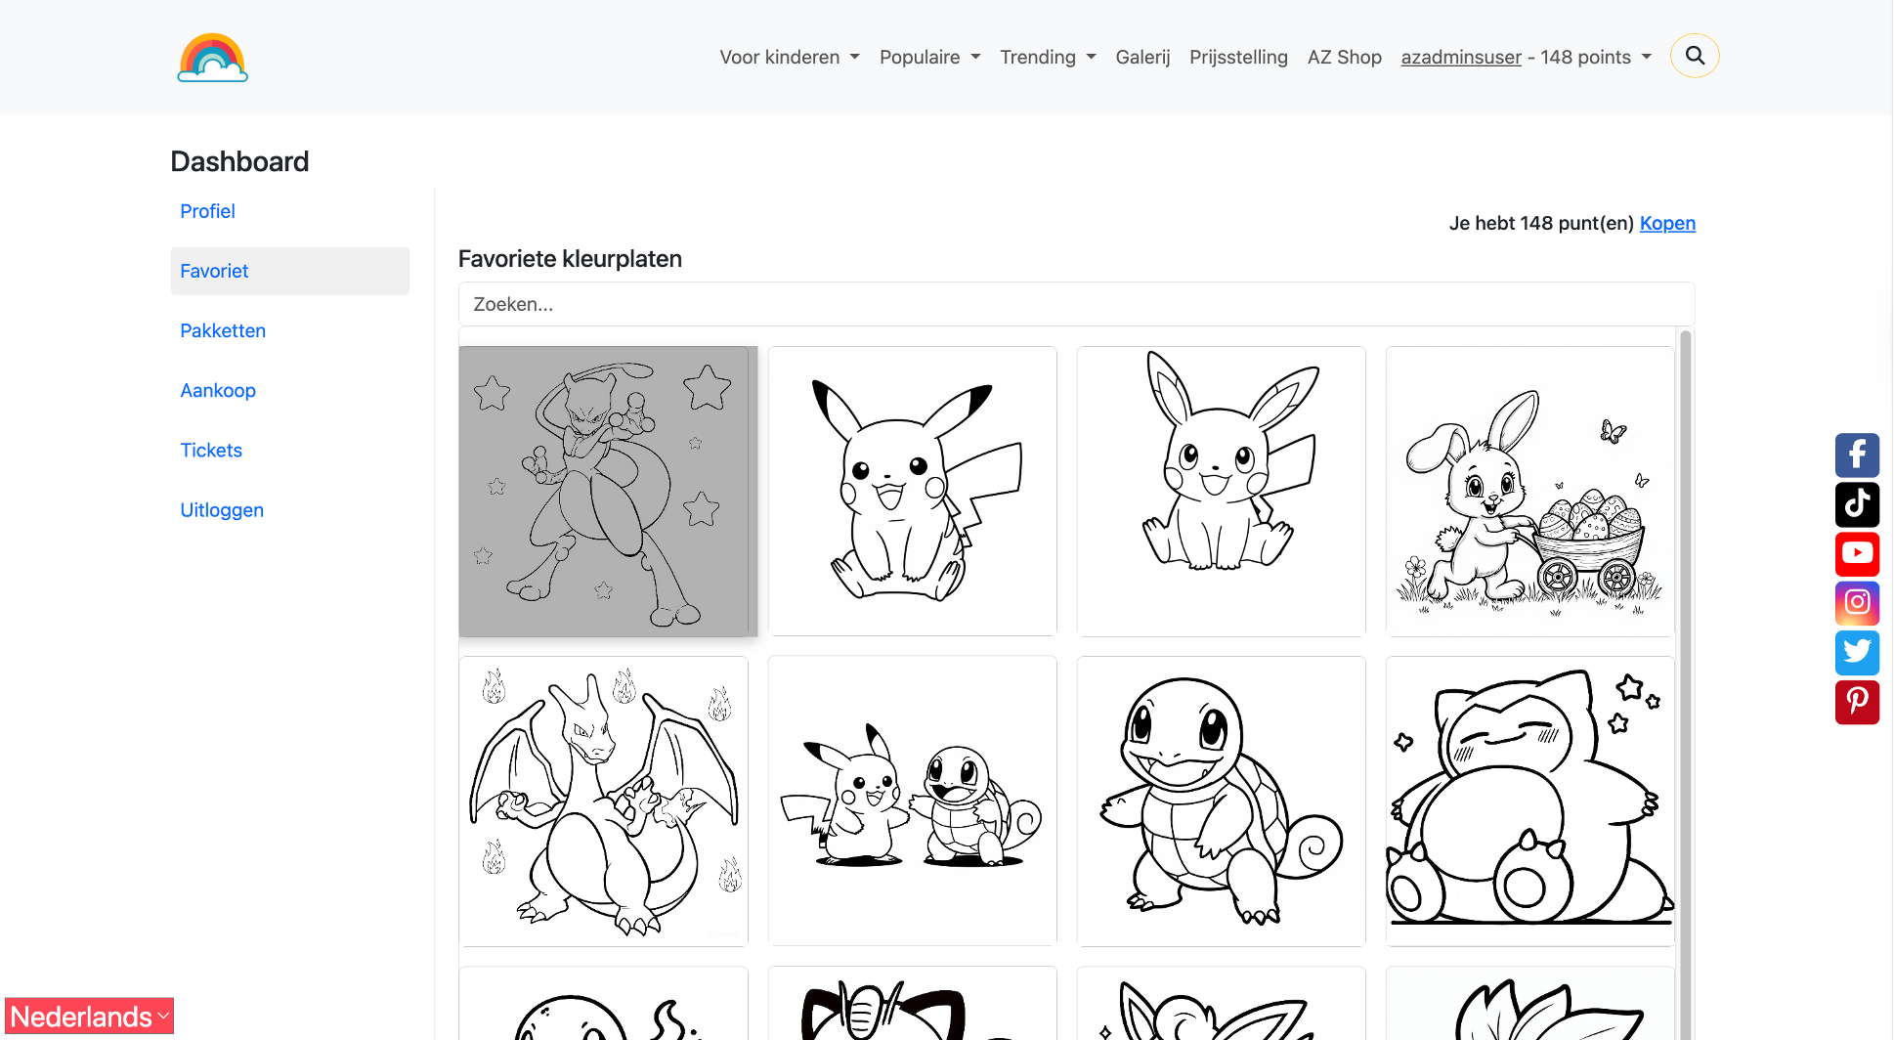Open the TikTok social icon
1894x1040 pixels.
click(1857, 504)
